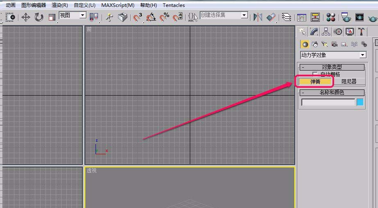This screenshot has height=208, width=378.
Task: Click the Quick Render teapot icon
Action: click(373, 18)
